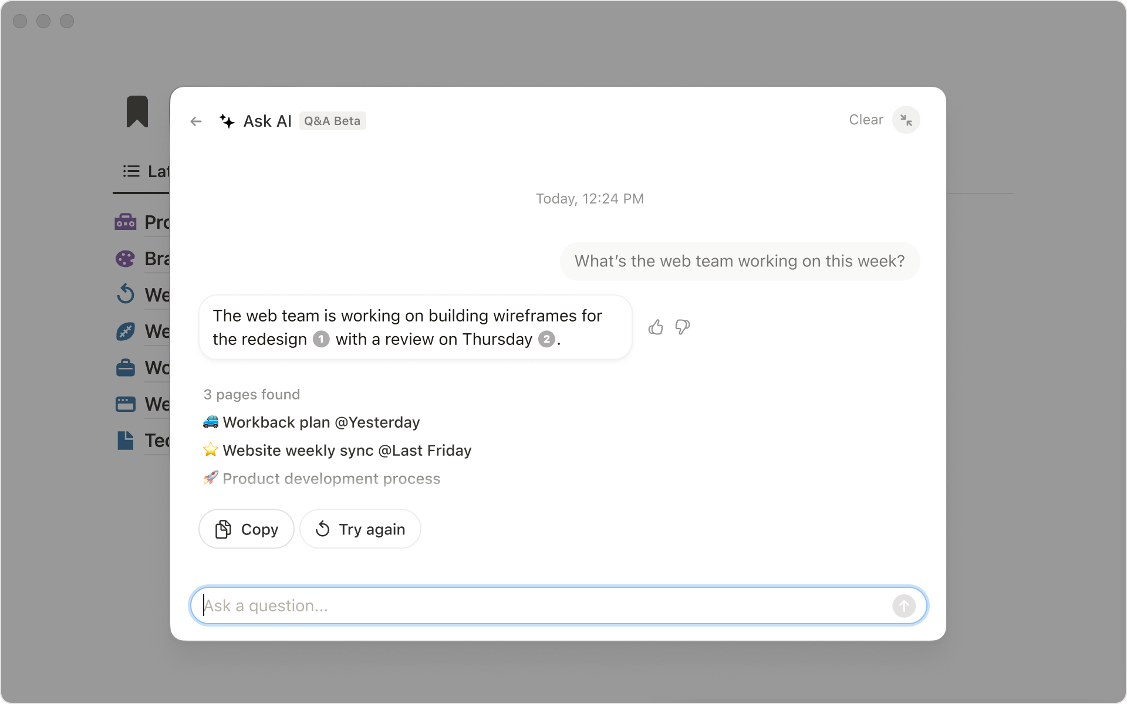This screenshot has height=704, width=1127.
Task: Click the Ask a question input field
Action: [x=558, y=605]
